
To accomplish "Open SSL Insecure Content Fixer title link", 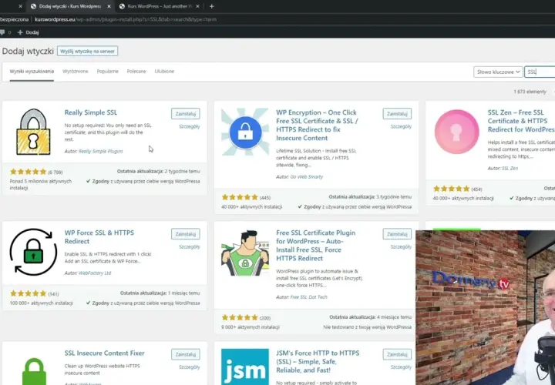I will pyautogui.click(x=104, y=353).
